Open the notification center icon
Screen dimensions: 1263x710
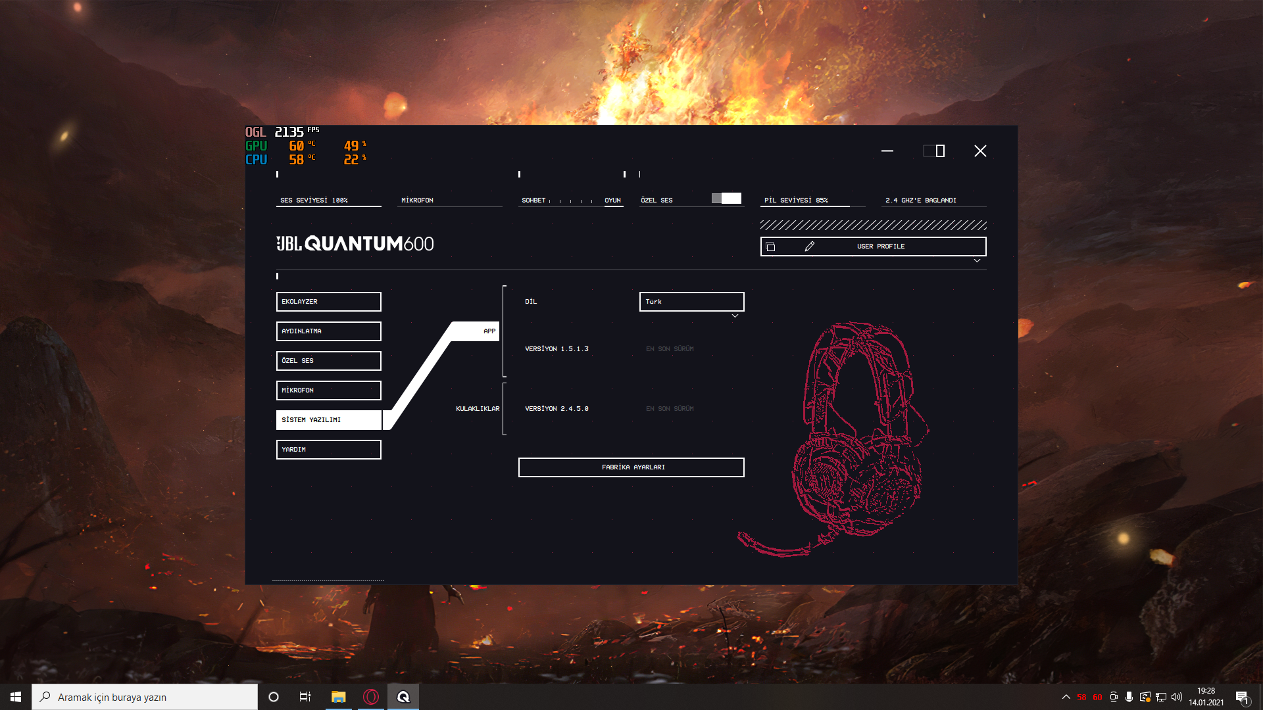1242,698
